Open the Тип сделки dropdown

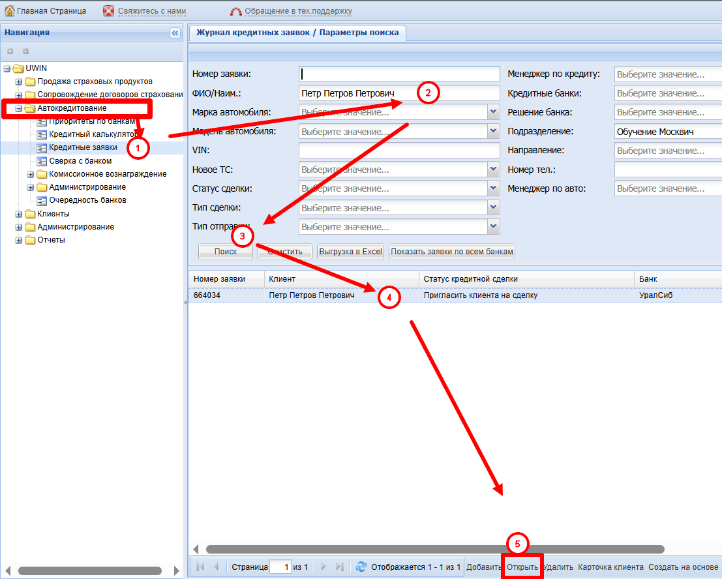493,208
